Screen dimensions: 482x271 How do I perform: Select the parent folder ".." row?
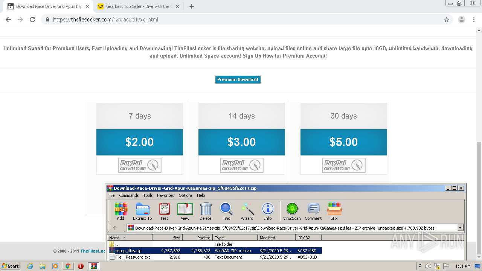pyautogui.click(x=215, y=244)
